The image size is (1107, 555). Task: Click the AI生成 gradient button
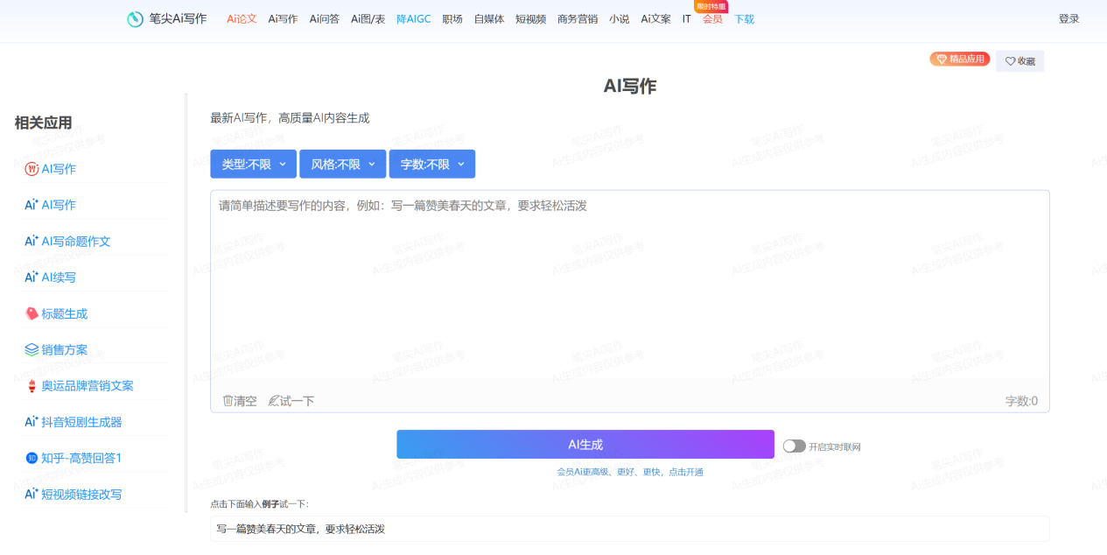pyautogui.click(x=585, y=445)
